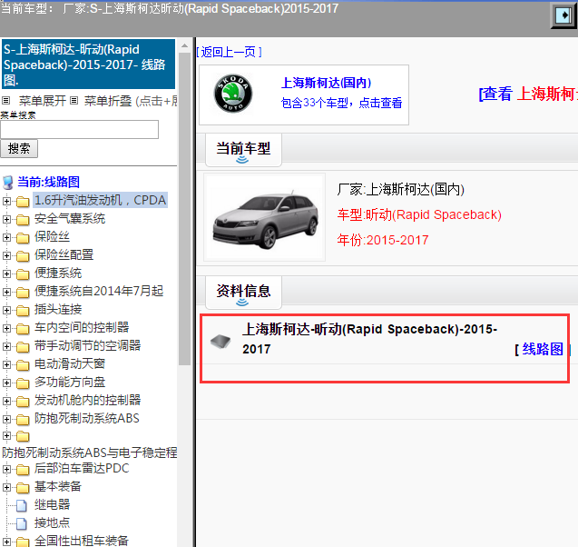578x547 pixels.
Task: Click the 返回上一页 link
Action: (x=229, y=52)
